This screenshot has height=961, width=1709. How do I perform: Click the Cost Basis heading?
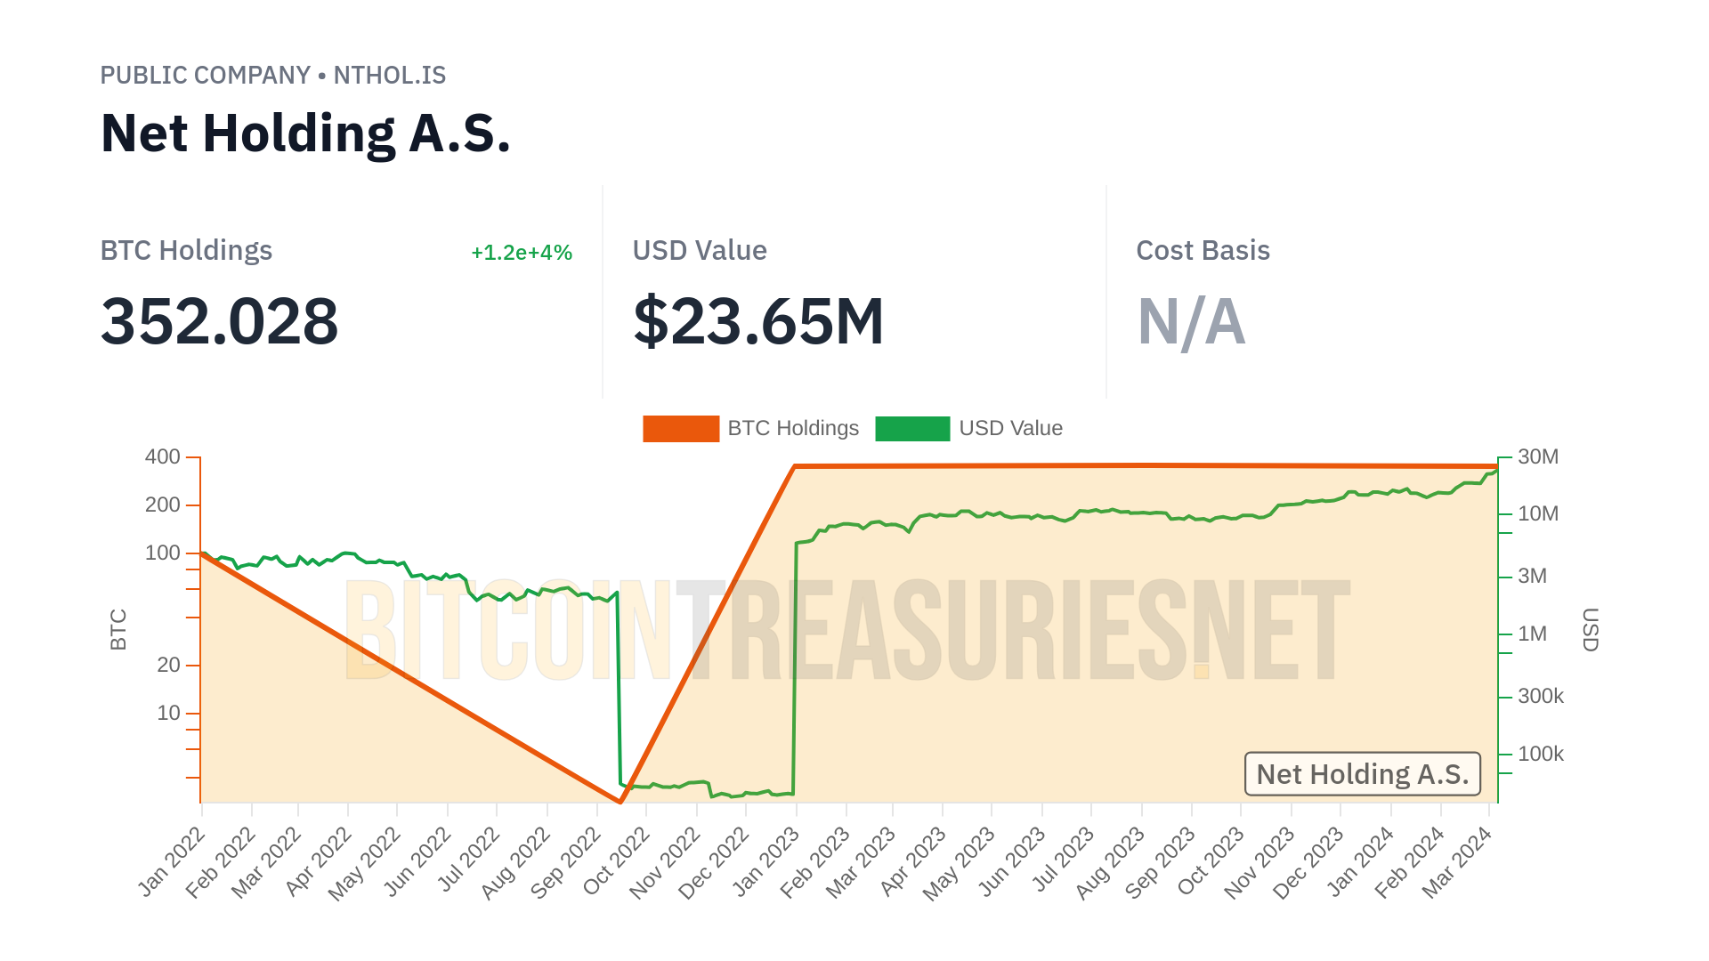tap(1203, 251)
